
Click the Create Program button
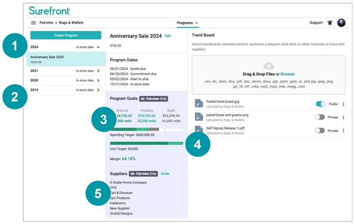pos(66,35)
